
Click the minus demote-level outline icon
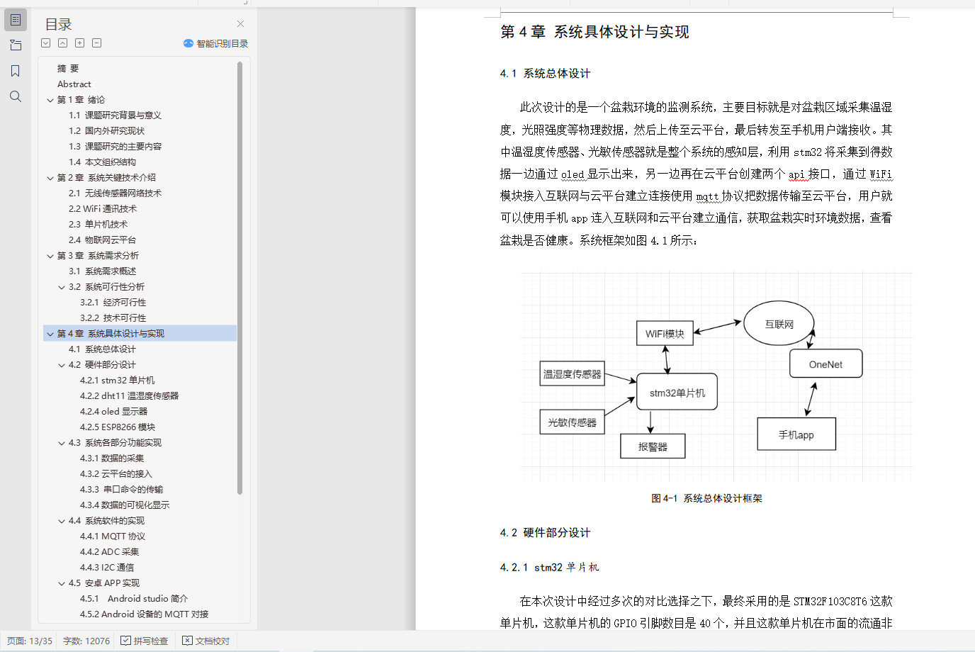[97, 43]
